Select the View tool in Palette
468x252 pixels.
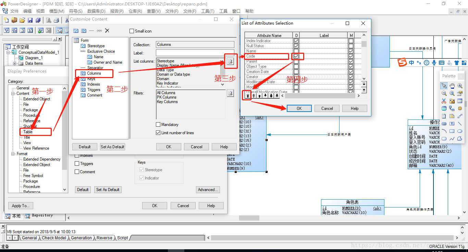(444, 109)
